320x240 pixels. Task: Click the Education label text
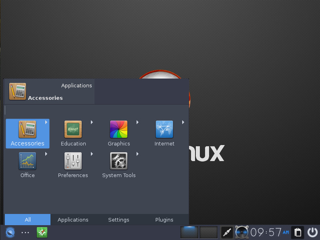click(73, 144)
